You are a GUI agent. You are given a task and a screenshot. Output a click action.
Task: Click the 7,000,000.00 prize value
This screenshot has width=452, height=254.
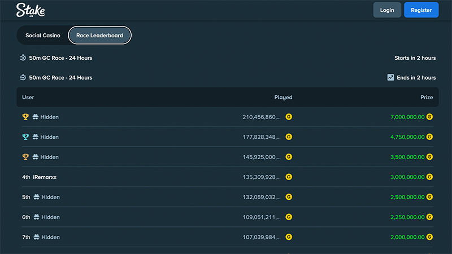click(407, 117)
